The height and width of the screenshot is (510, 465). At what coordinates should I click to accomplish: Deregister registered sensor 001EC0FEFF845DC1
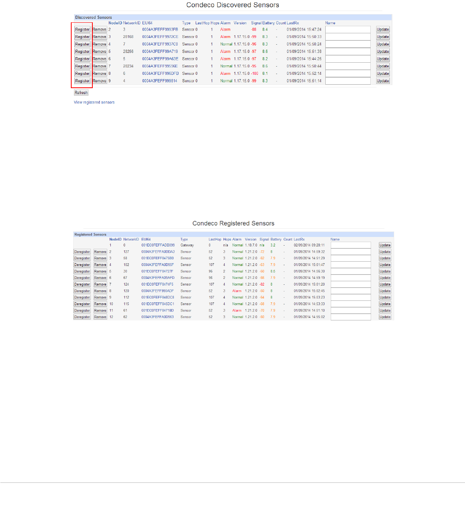82,304
